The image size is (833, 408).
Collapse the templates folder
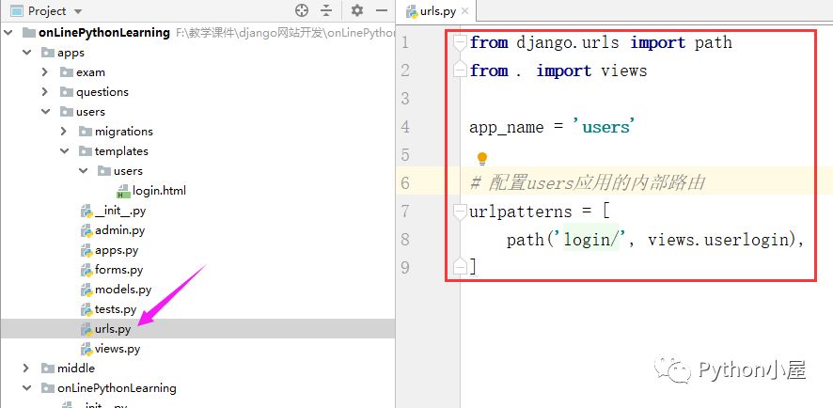click(64, 150)
